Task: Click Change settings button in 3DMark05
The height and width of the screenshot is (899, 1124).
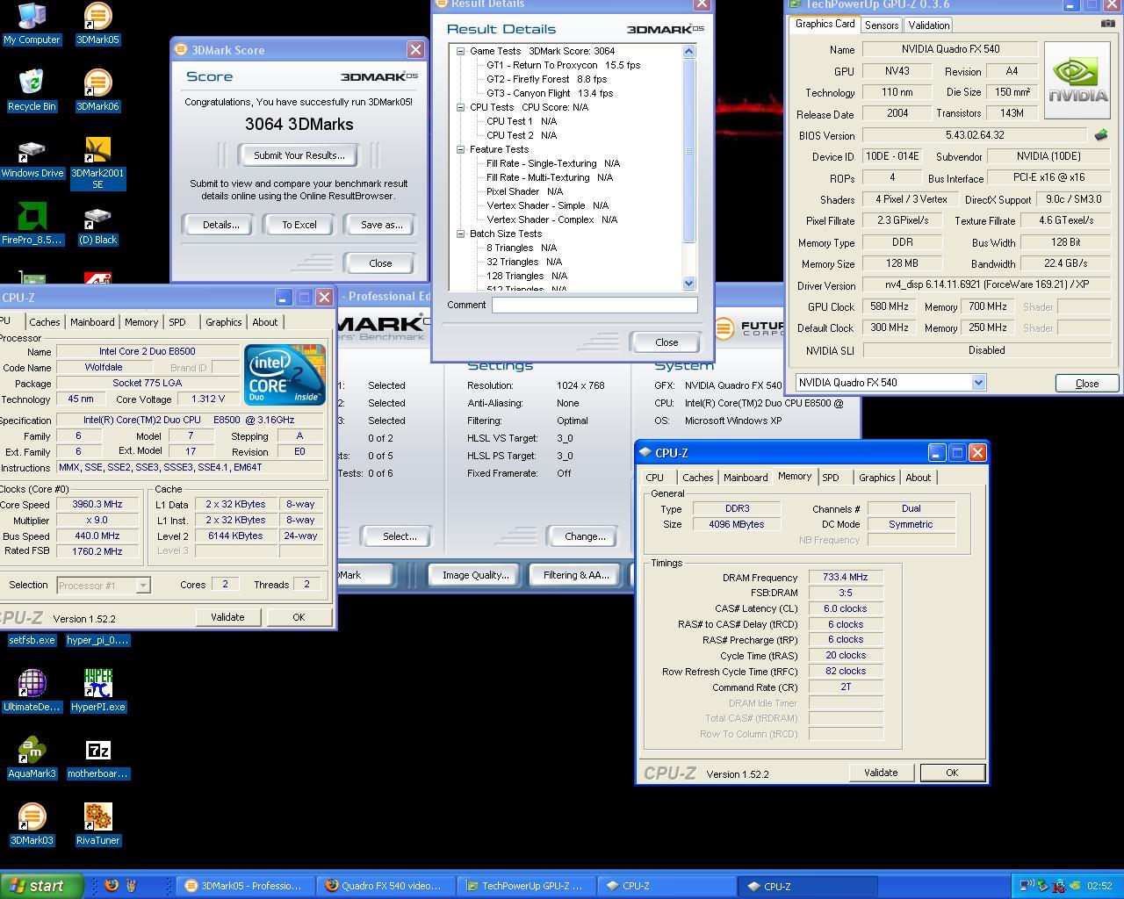Action: click(585, 536)
